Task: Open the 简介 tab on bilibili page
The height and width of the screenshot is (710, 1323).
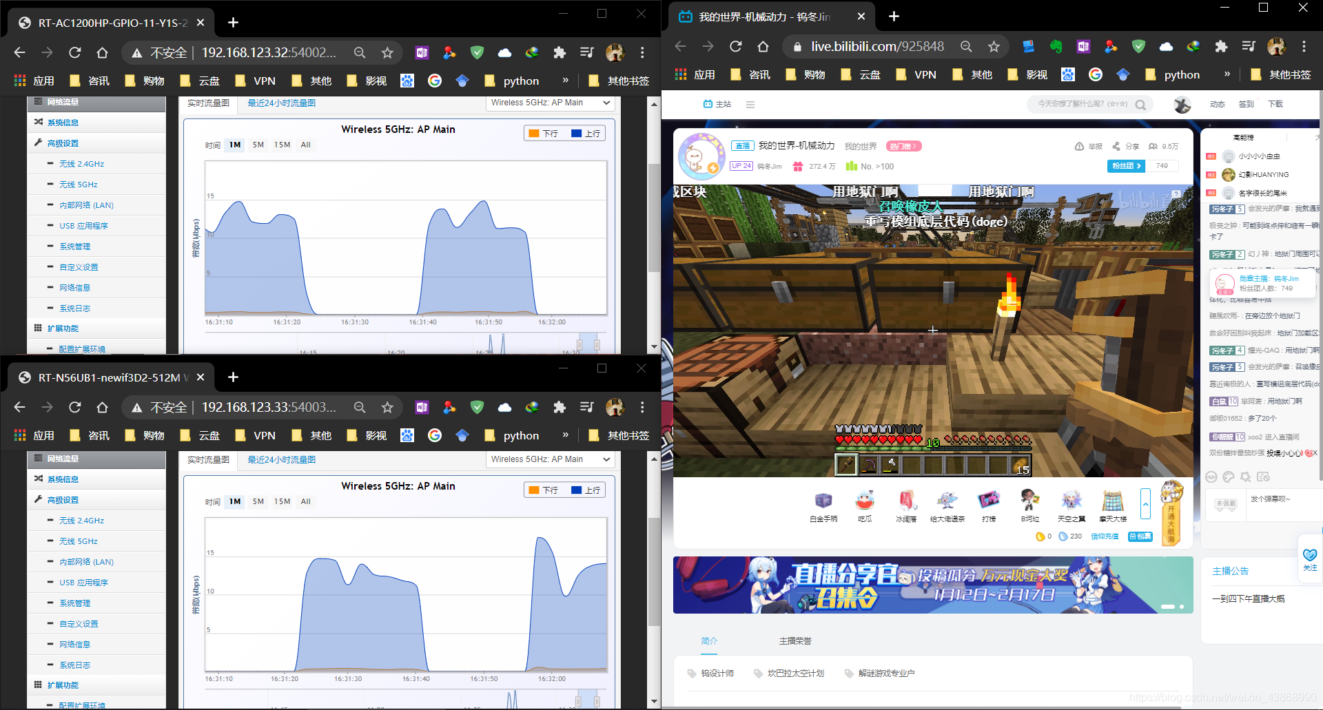Action: (709, 641)
